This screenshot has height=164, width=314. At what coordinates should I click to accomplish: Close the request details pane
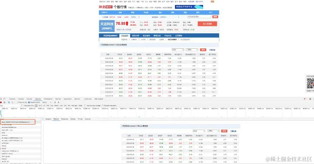[43, 119]
